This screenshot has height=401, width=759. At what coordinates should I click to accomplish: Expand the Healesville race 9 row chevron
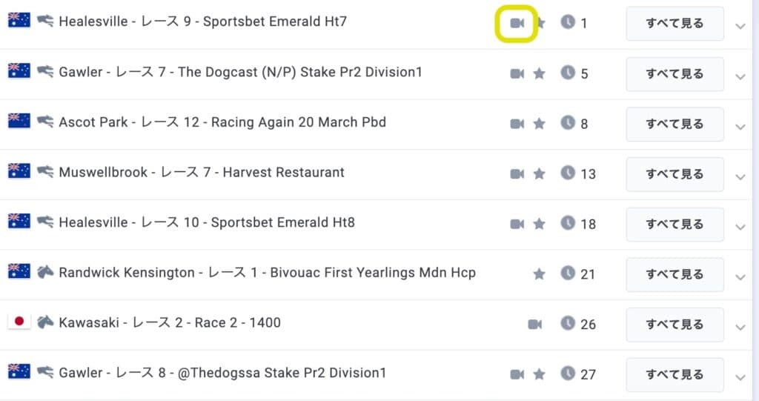tap(740, 26)
